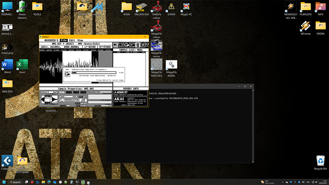The image size is (329, 185).
Task: Open the TOOLS folder
Action: 37,9
